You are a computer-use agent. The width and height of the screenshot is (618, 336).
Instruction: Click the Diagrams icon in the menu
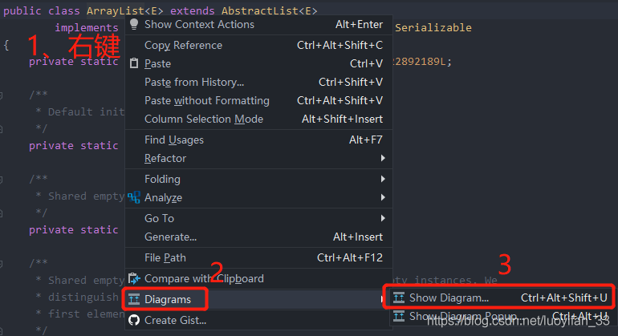pos(134,300)
